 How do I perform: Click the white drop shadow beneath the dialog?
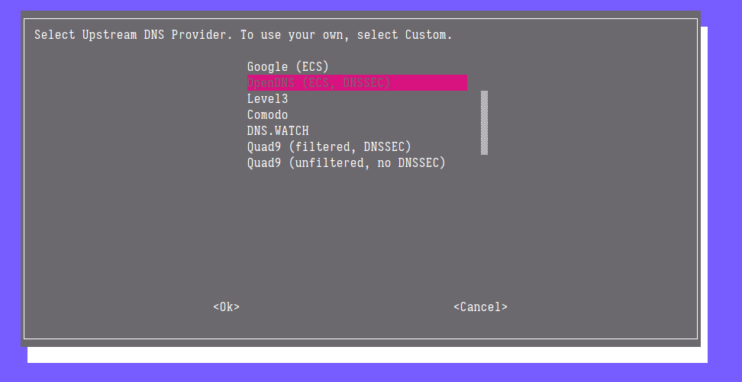[x=366, y=355]
